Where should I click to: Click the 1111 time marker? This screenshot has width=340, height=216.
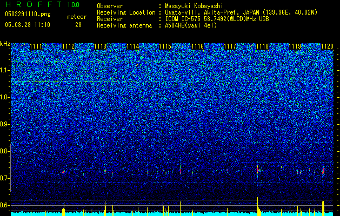click(36, 46)
